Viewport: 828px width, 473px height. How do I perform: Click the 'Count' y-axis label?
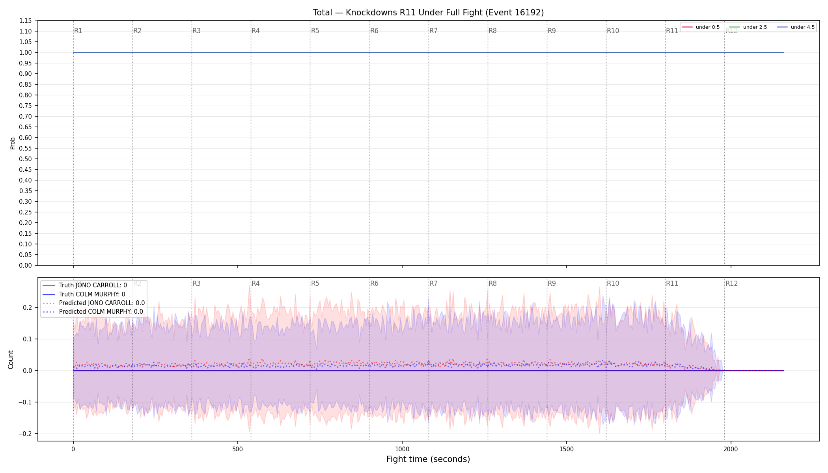click(x=11, y=359)
